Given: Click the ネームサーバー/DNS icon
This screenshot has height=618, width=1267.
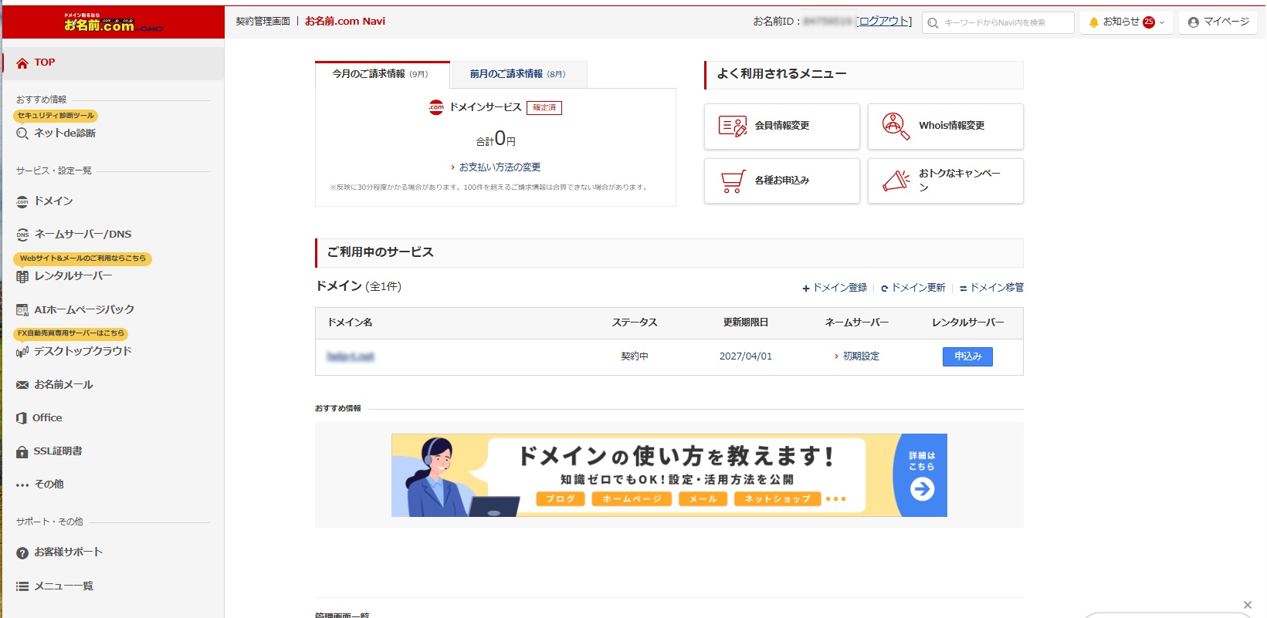Looking at the screenshot, I should [x=22, y=235].
